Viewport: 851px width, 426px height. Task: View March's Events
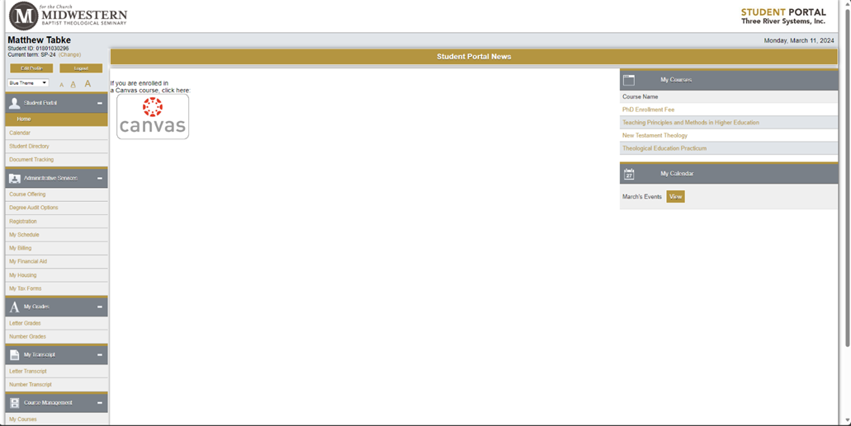pos(675,197)
